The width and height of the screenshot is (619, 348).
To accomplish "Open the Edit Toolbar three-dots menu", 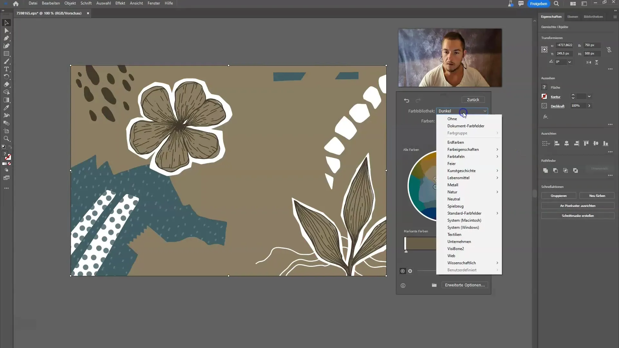I will pos(6,188).
